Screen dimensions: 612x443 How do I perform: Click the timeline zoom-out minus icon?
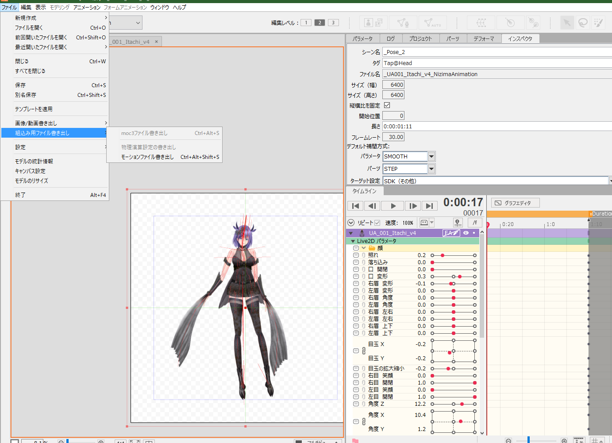pyautogui.click(x=508, y=441)
